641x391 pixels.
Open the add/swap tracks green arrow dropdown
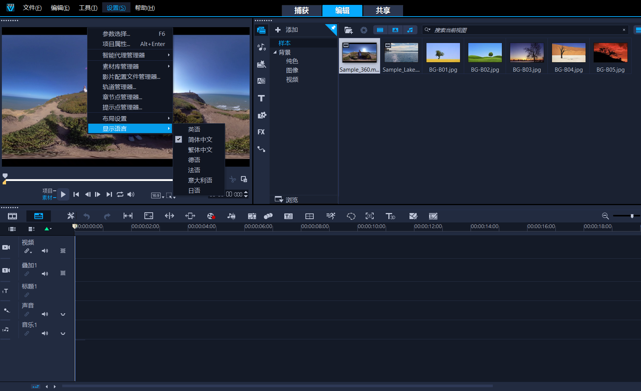pyautogui.click(x=48, y=229)
